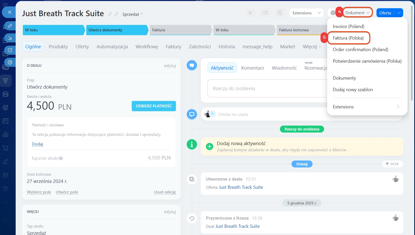Close the deal slider panel

tap(10, 12)
